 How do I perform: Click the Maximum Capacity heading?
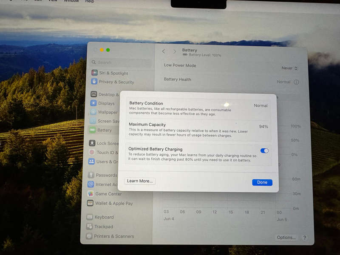click(147, 125)
